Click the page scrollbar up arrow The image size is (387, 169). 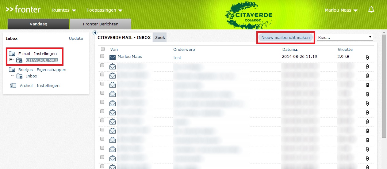pos(384,32)
